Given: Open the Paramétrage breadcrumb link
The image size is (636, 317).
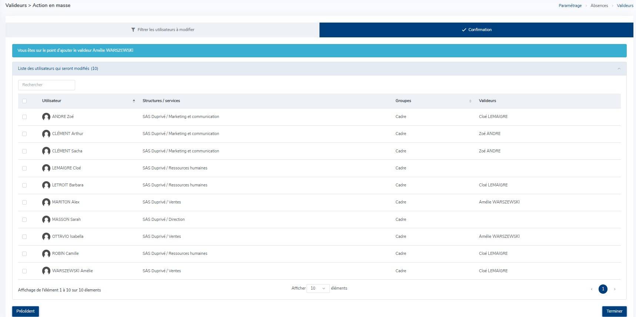Looking at the screenshot, I should pyautogui.click(x=570, y=6).
